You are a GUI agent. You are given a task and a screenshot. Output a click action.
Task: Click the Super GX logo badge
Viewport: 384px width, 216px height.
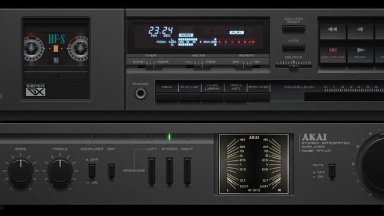pyautogui.click(x=35, y=90)
